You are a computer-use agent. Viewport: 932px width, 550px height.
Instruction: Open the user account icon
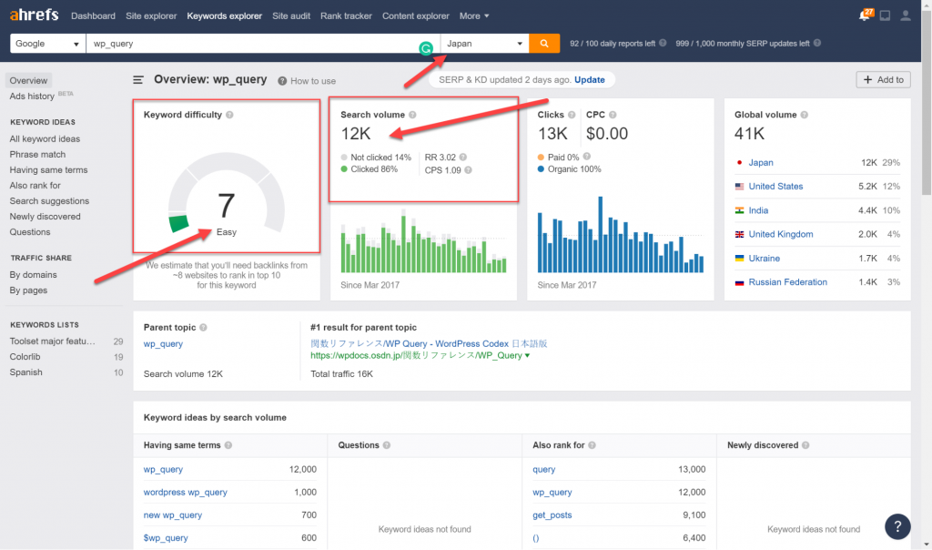(x=906, y=16)
